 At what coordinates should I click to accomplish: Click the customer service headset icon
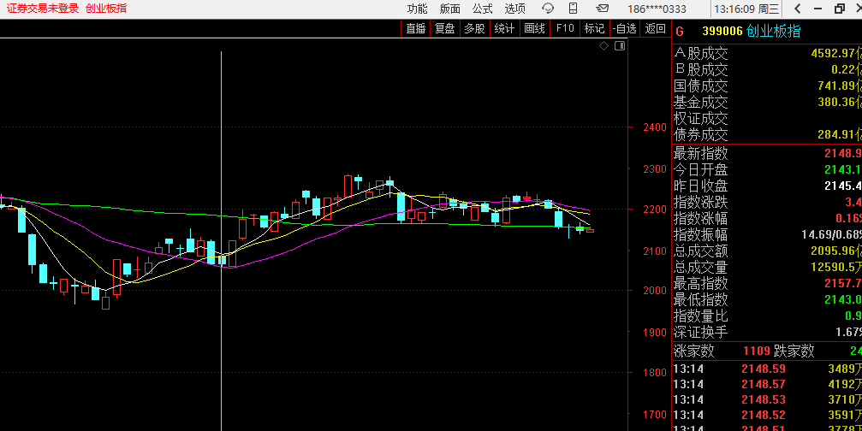(548, 9)
